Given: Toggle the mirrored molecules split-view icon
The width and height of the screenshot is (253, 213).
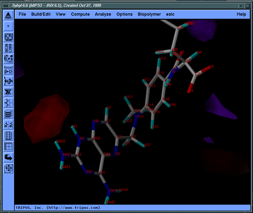Looking at the screenshot, I should pos(9,125).
